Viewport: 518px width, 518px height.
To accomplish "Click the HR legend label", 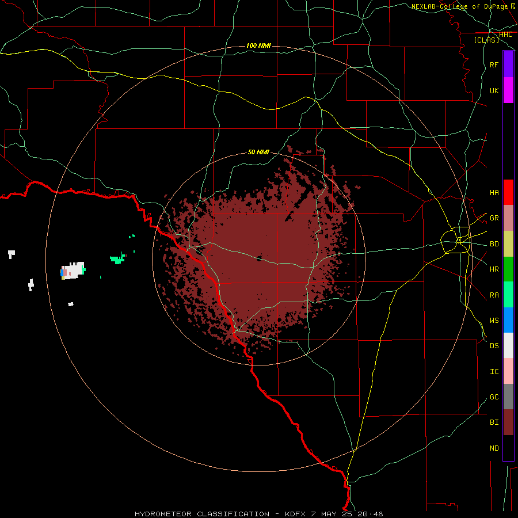I will [x=494, y=269].
